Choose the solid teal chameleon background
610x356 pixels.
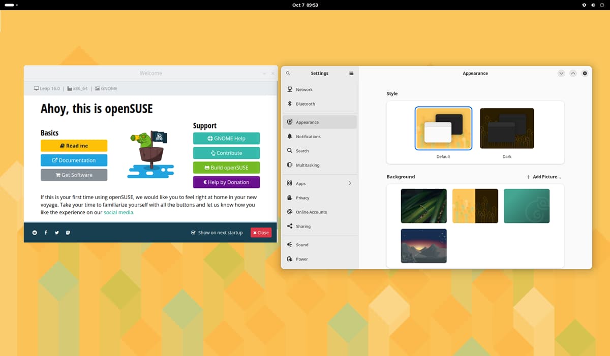pos(527,206)
